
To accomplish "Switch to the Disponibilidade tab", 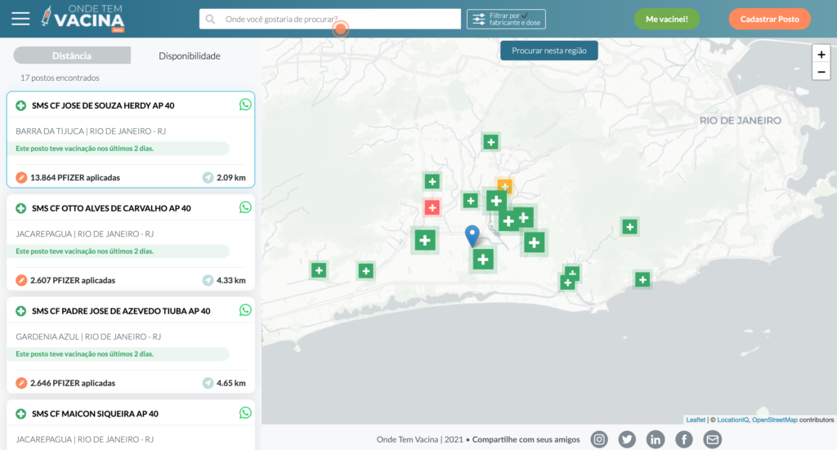I will click(189, 56).
